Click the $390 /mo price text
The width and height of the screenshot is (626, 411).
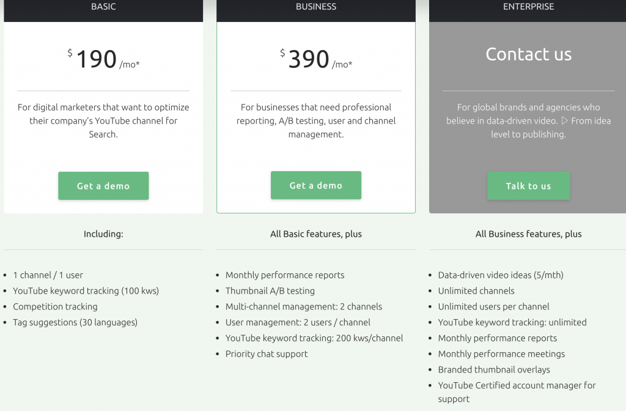[x=316, y=59]
